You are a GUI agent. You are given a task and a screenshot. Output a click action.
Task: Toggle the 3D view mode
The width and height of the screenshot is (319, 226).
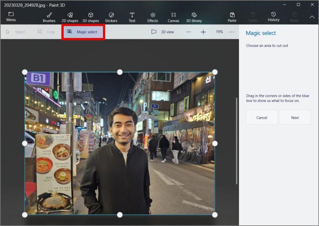pyautogui.click(x=163, y=32)
